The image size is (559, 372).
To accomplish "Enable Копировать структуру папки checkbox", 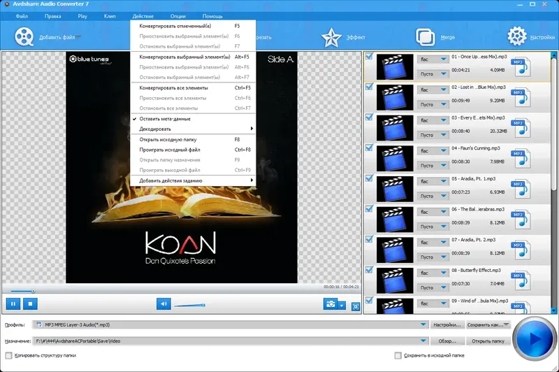I will [9, 355].
